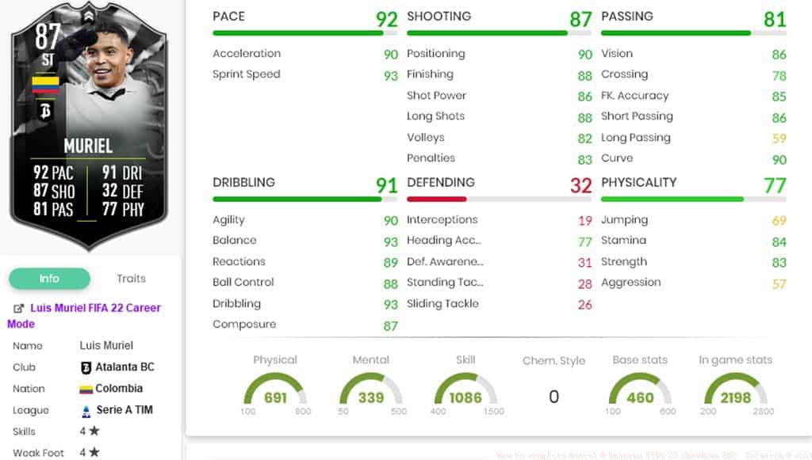This screenshot has height=460, width=812.
Task: Click the external link icon beside Career Mode
Action: (19, 308)
